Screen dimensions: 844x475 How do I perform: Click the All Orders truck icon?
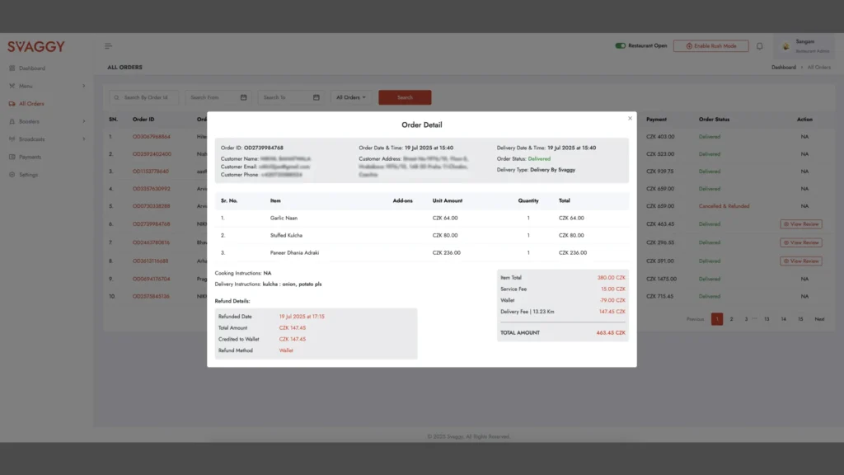10,103
